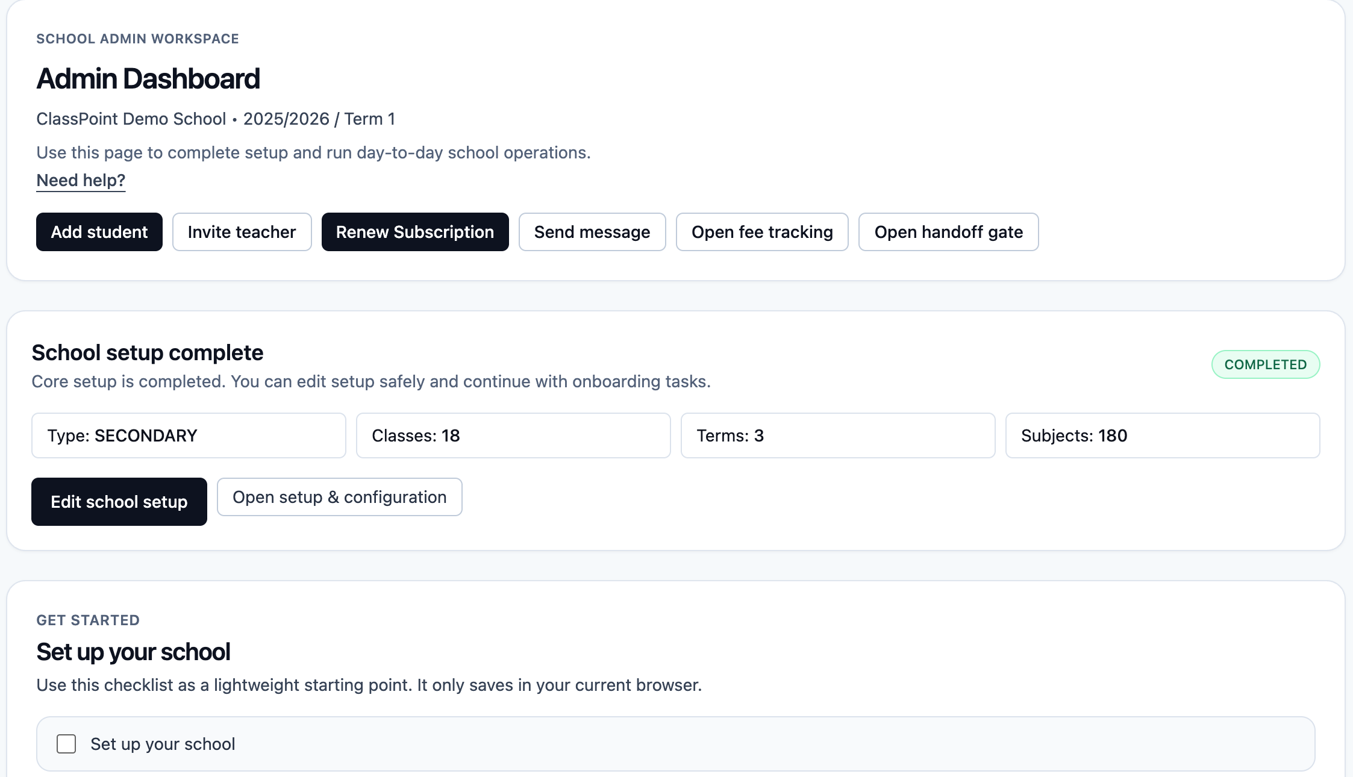This screenshot has height=777, width=1353.
Task: Click the Add student button
Action: 99,232
